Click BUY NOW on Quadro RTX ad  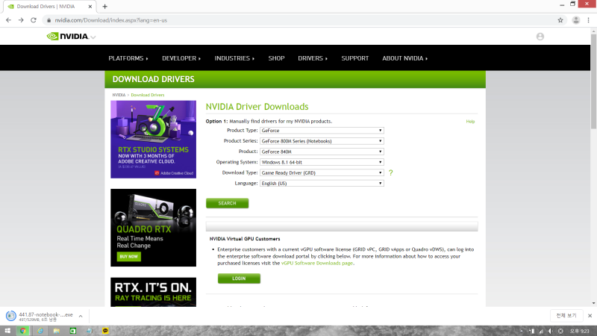point(128,257)
